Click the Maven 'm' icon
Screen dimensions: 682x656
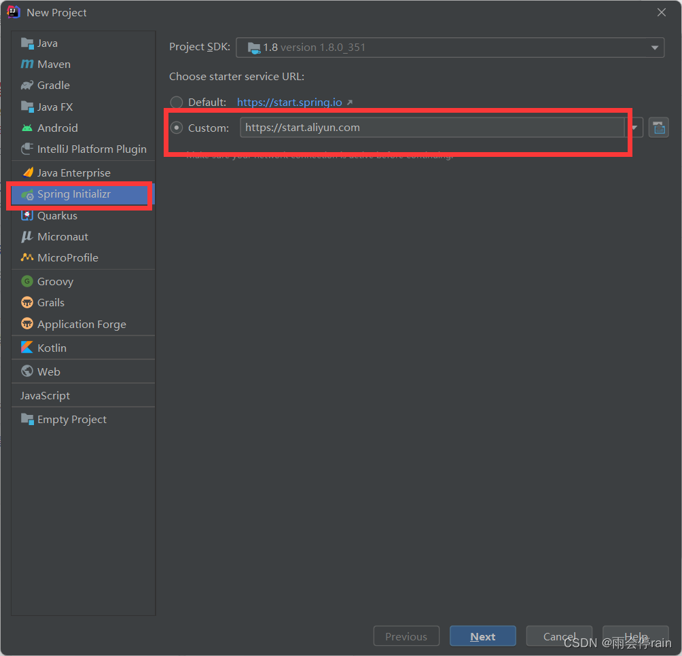[27, 64]
